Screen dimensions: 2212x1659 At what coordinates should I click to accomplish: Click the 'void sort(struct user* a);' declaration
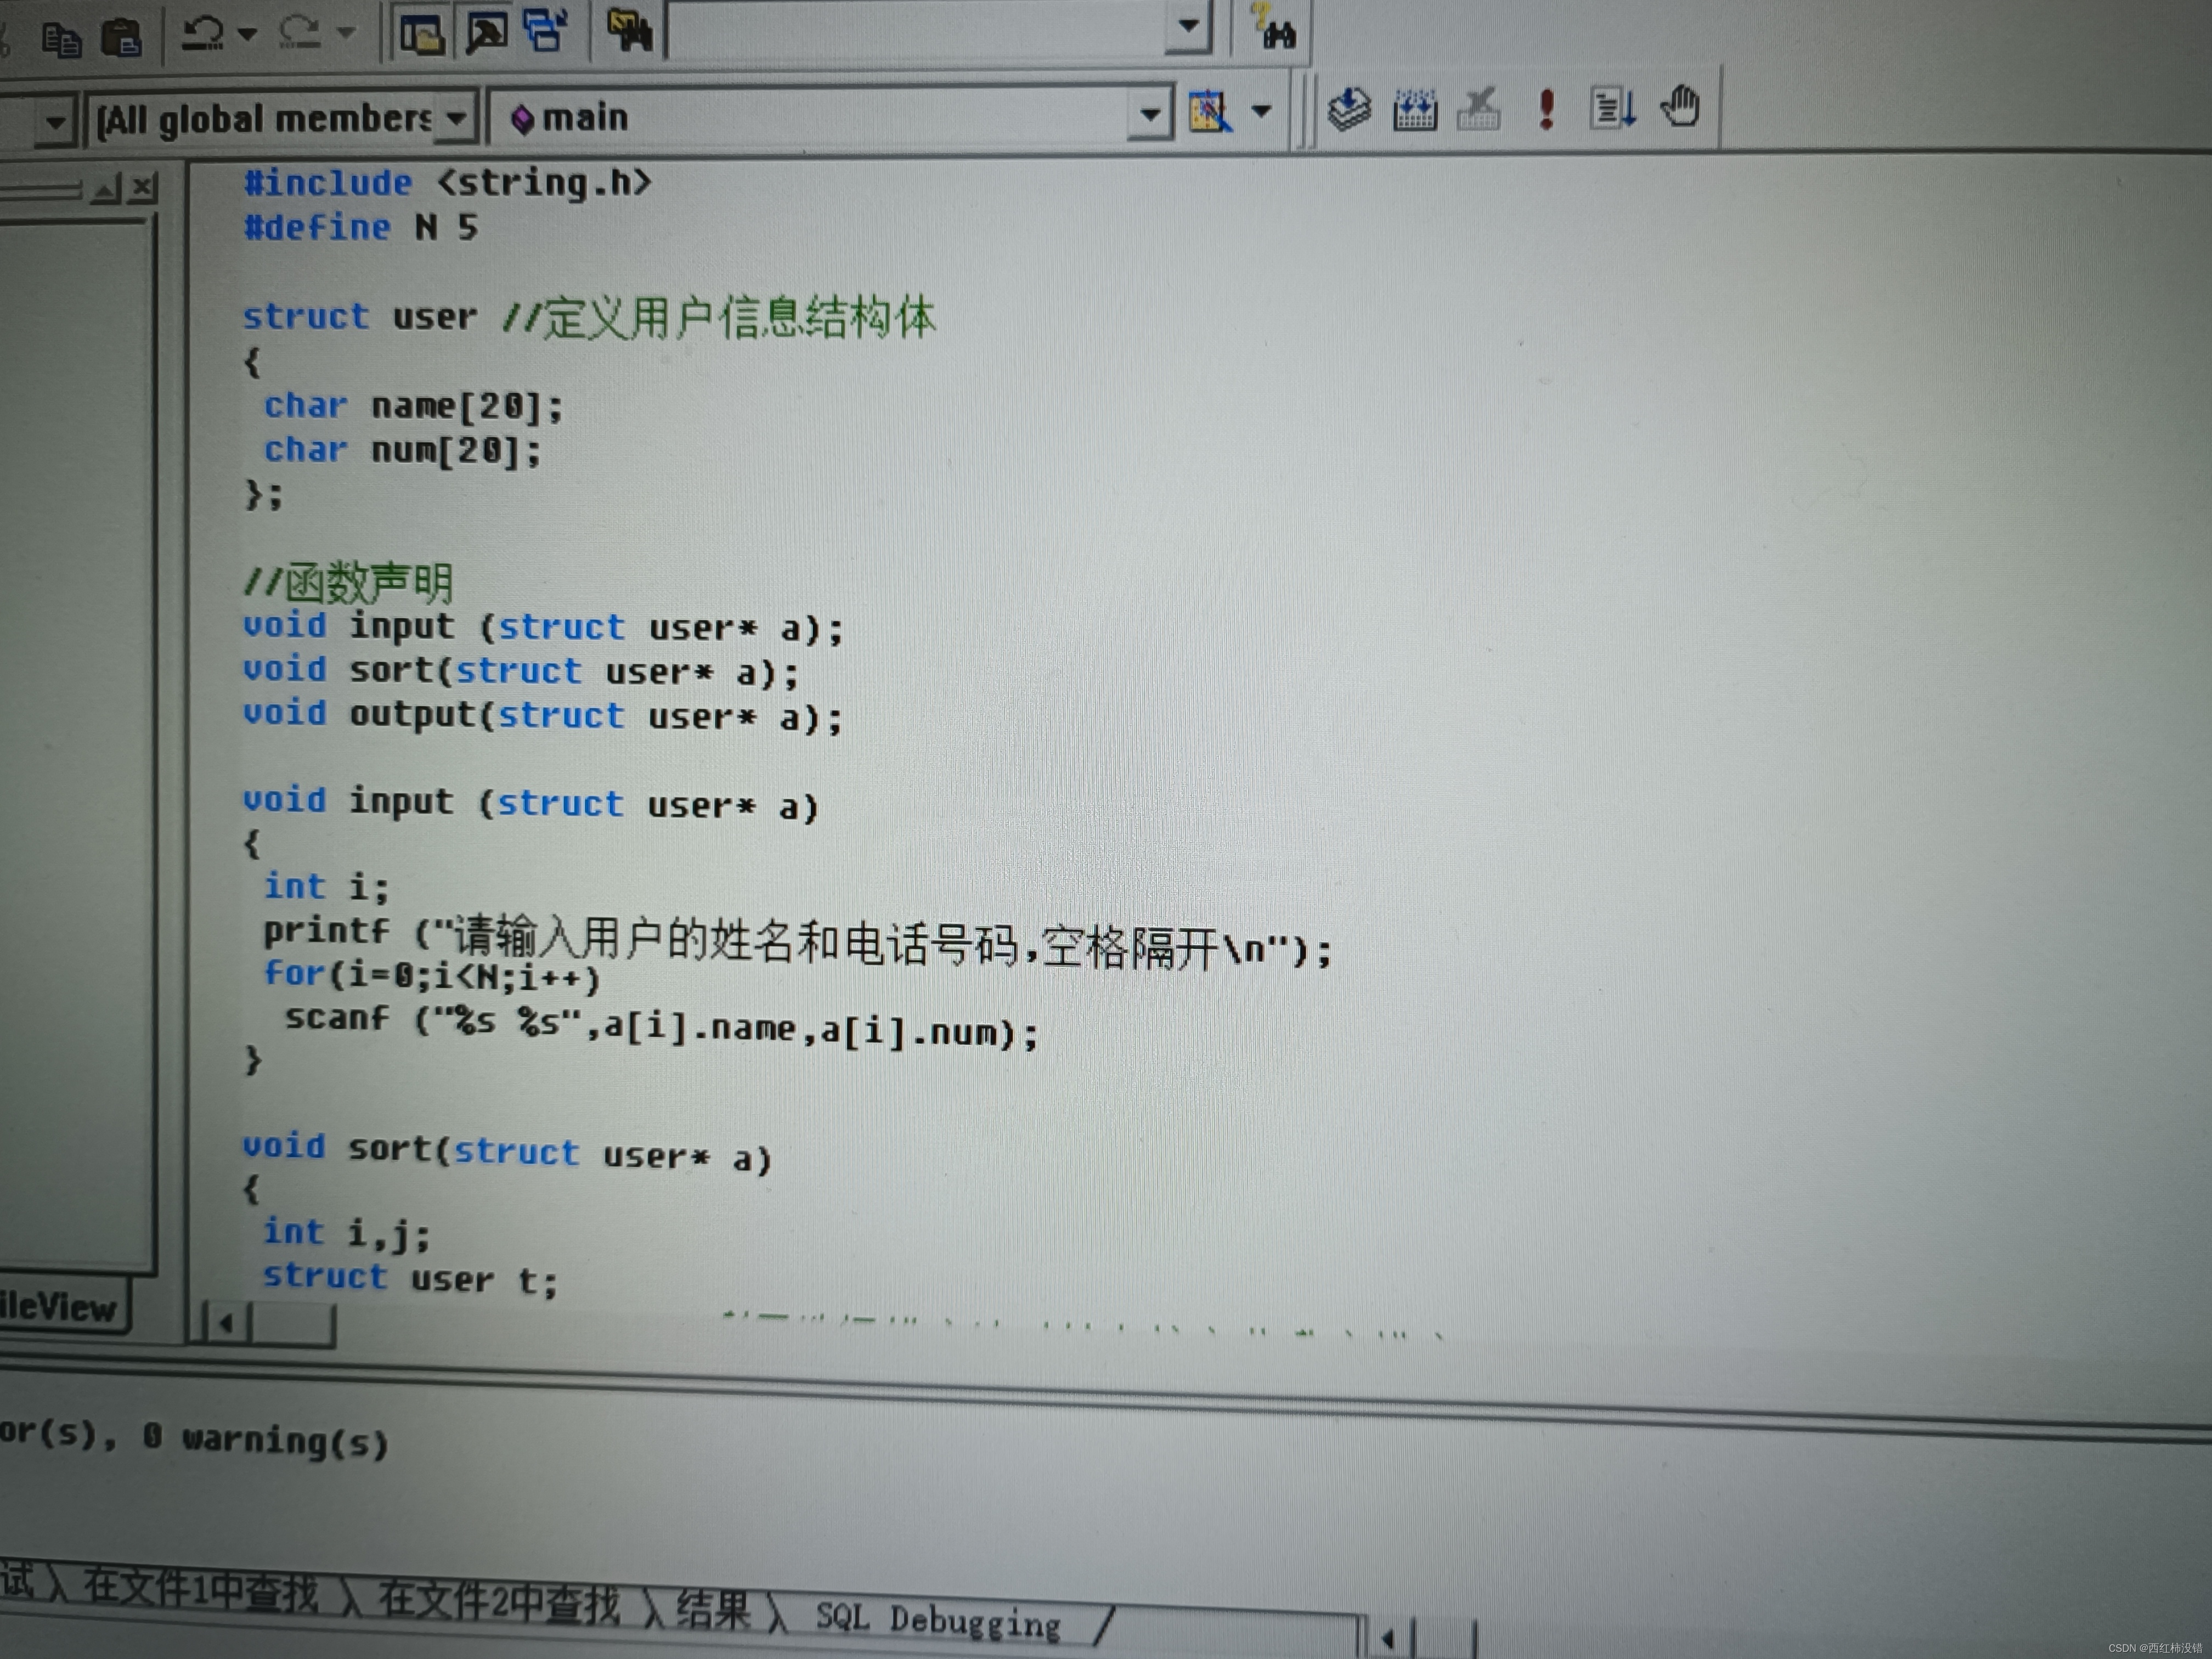tap(521, 671)
